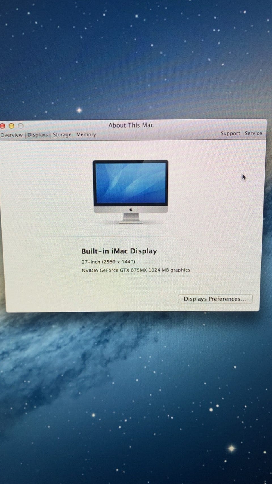
Task: Click the disabled zoom window button
Action: 21,126
